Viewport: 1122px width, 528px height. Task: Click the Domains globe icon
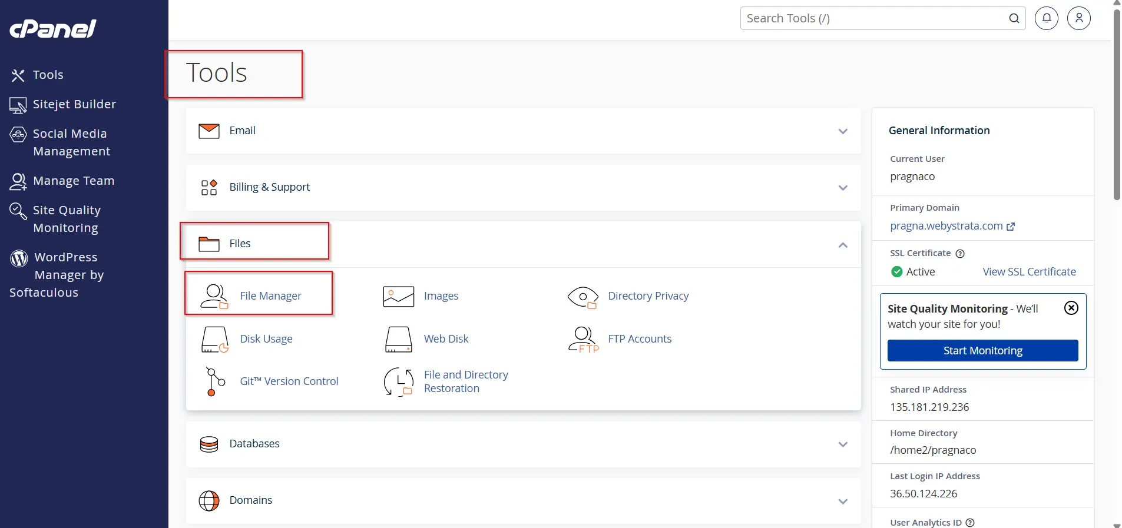[x=209, y=501]
